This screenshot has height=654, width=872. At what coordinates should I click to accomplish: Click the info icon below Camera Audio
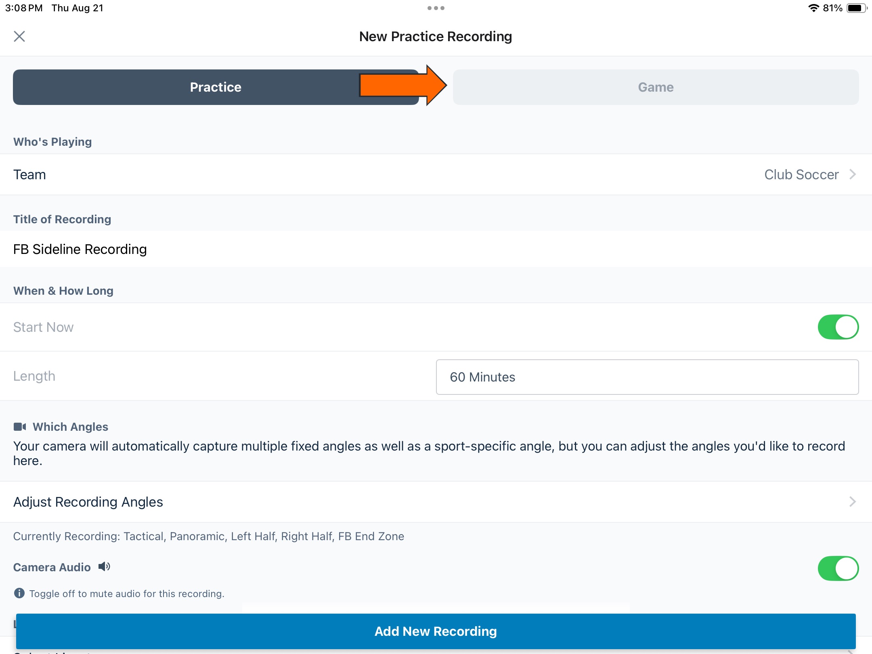coord(19,593)
